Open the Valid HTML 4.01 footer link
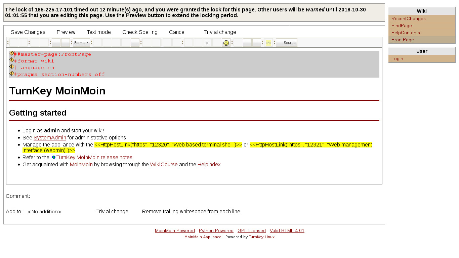The width and height of the screenshot is (459, 258). coord(287,231)
